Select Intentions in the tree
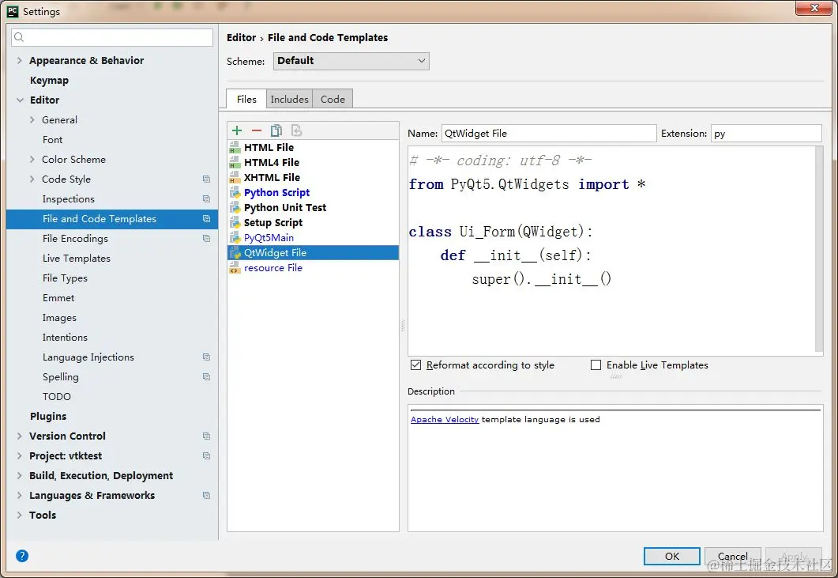 pos(65,338)
